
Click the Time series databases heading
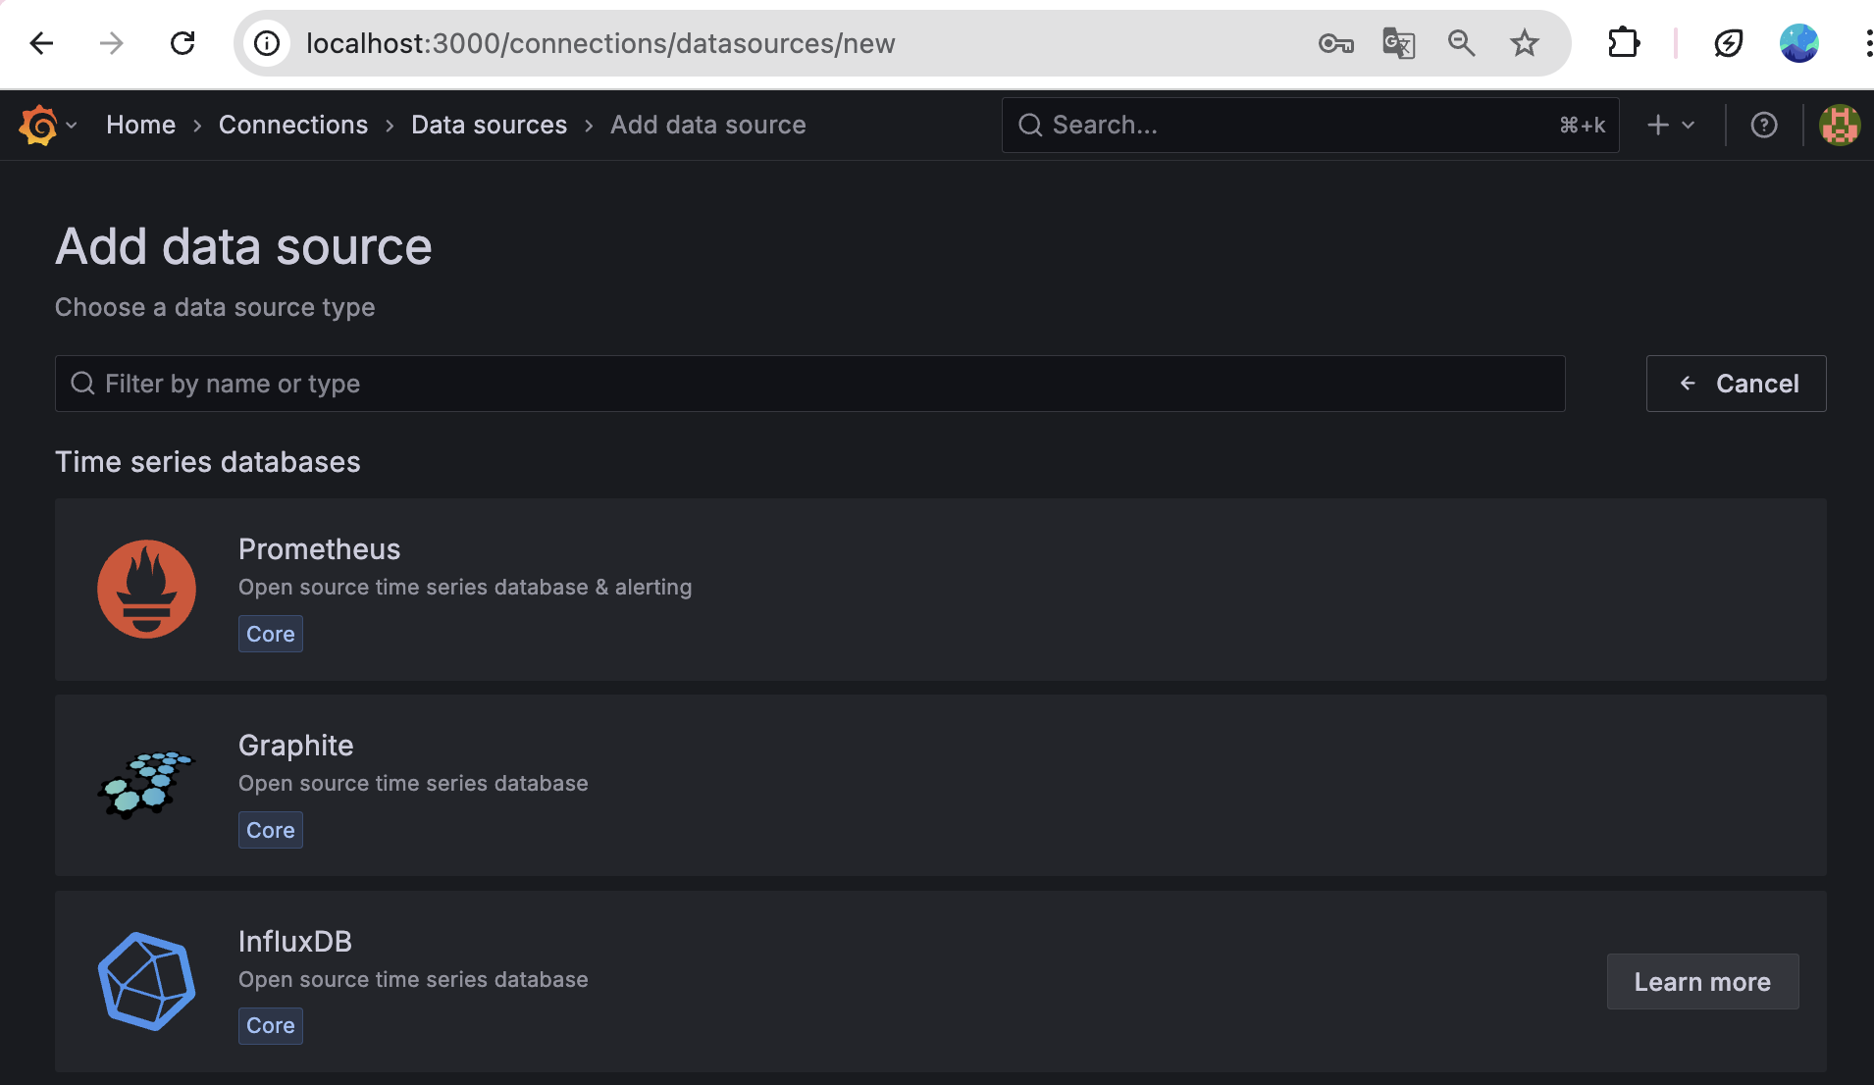(x=208, y=462)
